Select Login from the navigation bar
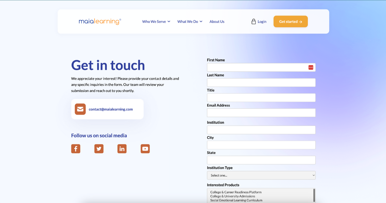The height and width of the screenshot is (203, 386). point(262,21)
